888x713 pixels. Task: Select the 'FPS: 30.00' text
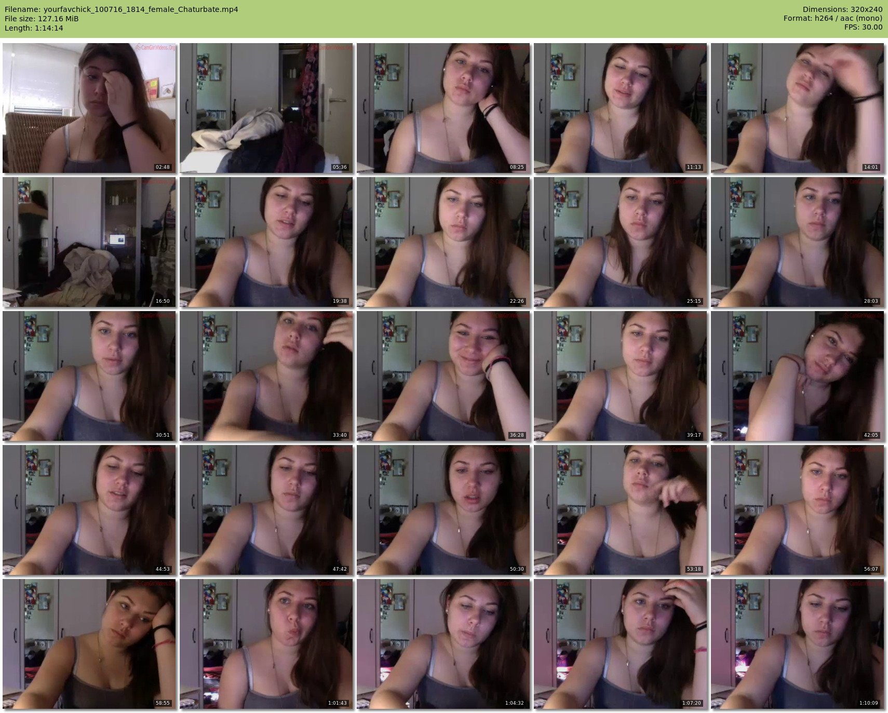(863, 28)
